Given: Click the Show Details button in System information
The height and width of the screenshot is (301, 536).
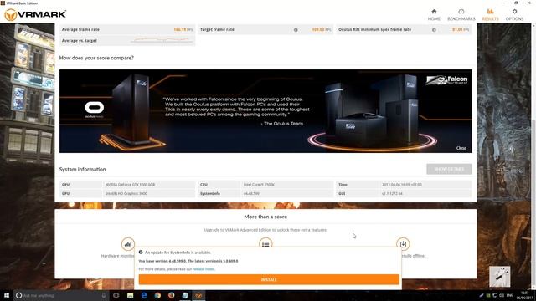Looking at the screenshot, I should [449, 169].
